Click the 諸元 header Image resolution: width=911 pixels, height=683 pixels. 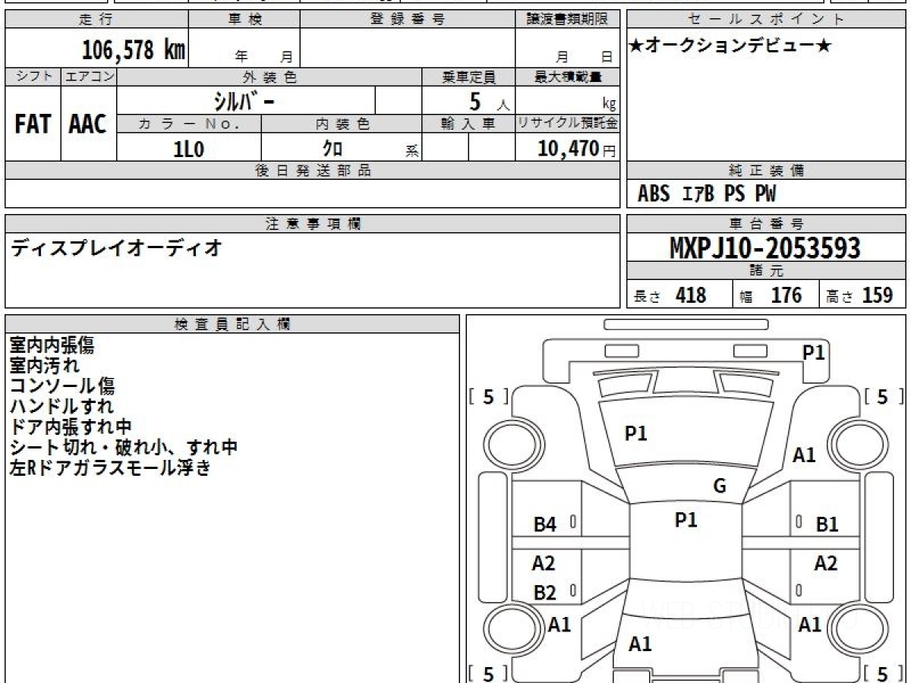click(767, 271)
